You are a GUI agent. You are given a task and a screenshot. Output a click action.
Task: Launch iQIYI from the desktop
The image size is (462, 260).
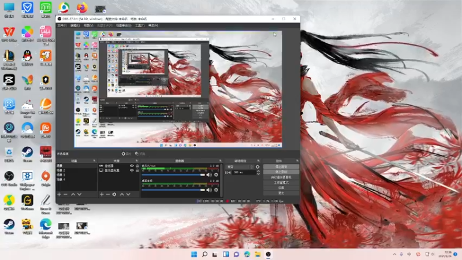coord(46,9)
